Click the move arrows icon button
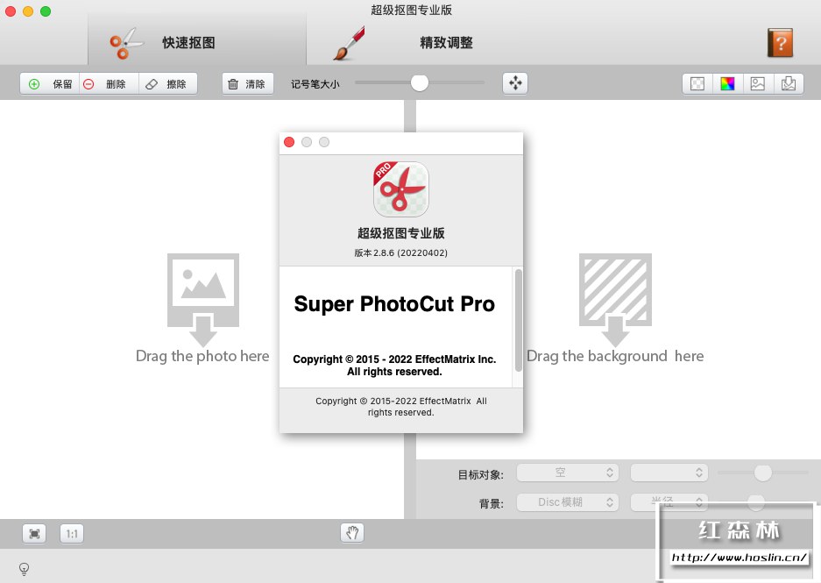The height and width of the screenshot is (583, 821). (515, 82)
